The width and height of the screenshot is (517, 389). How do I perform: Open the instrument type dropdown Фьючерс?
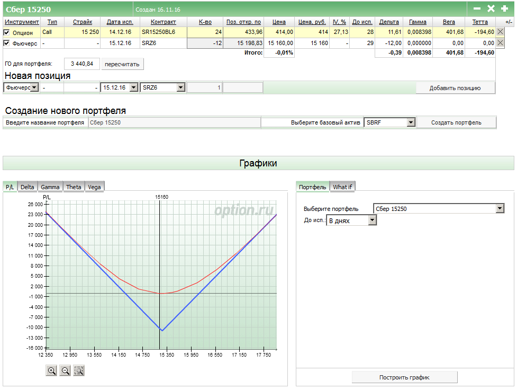tap(21, 87)
